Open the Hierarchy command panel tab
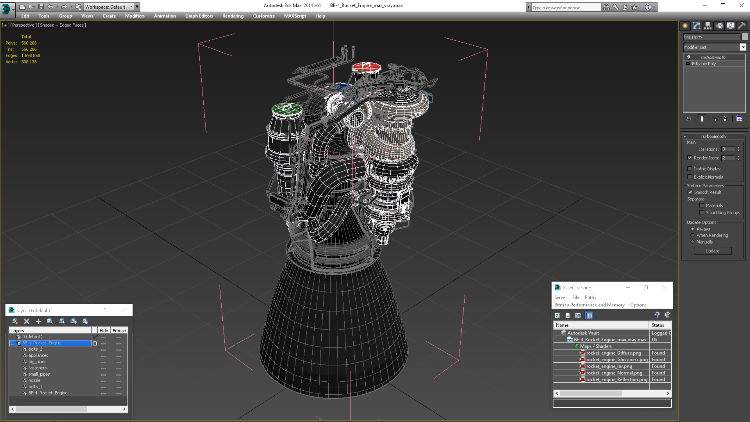This screenshot has width=750, height=422. pyautogui.click(x=708, y=26)
